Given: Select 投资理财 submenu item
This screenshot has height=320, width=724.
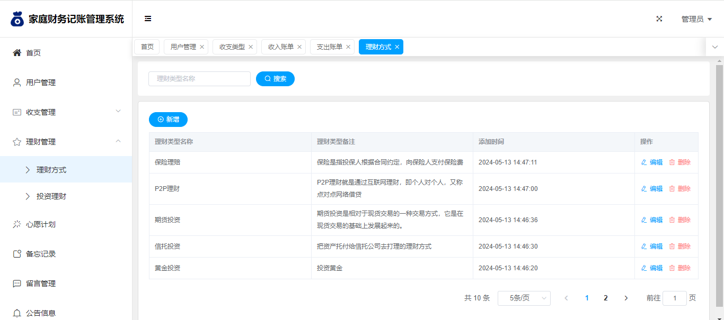Looking at the screenshot, I should [51, 196].
